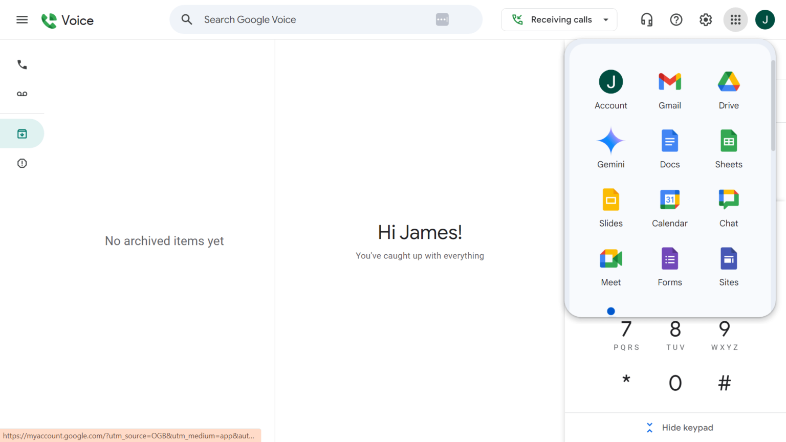786x442 pixels.
Task: Open Google Calendar app
Action: (669, 208)
